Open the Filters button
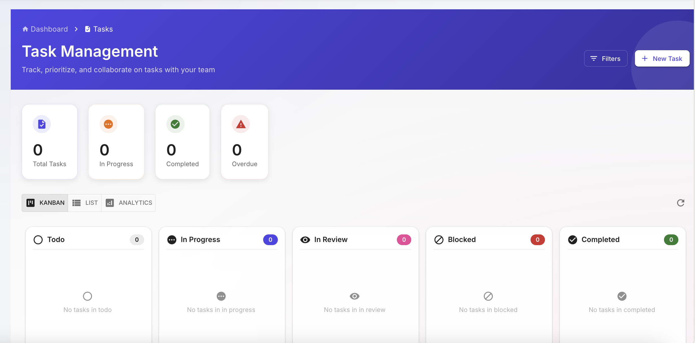This screenshot has width=695, height=343. click(x=606, y=58)
